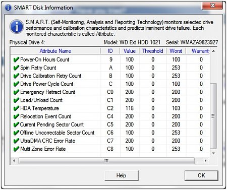Click the checkmark icon for Offline Uncorrectable Sector Count
Screen dimensions: 227x190
click(16, 133)
